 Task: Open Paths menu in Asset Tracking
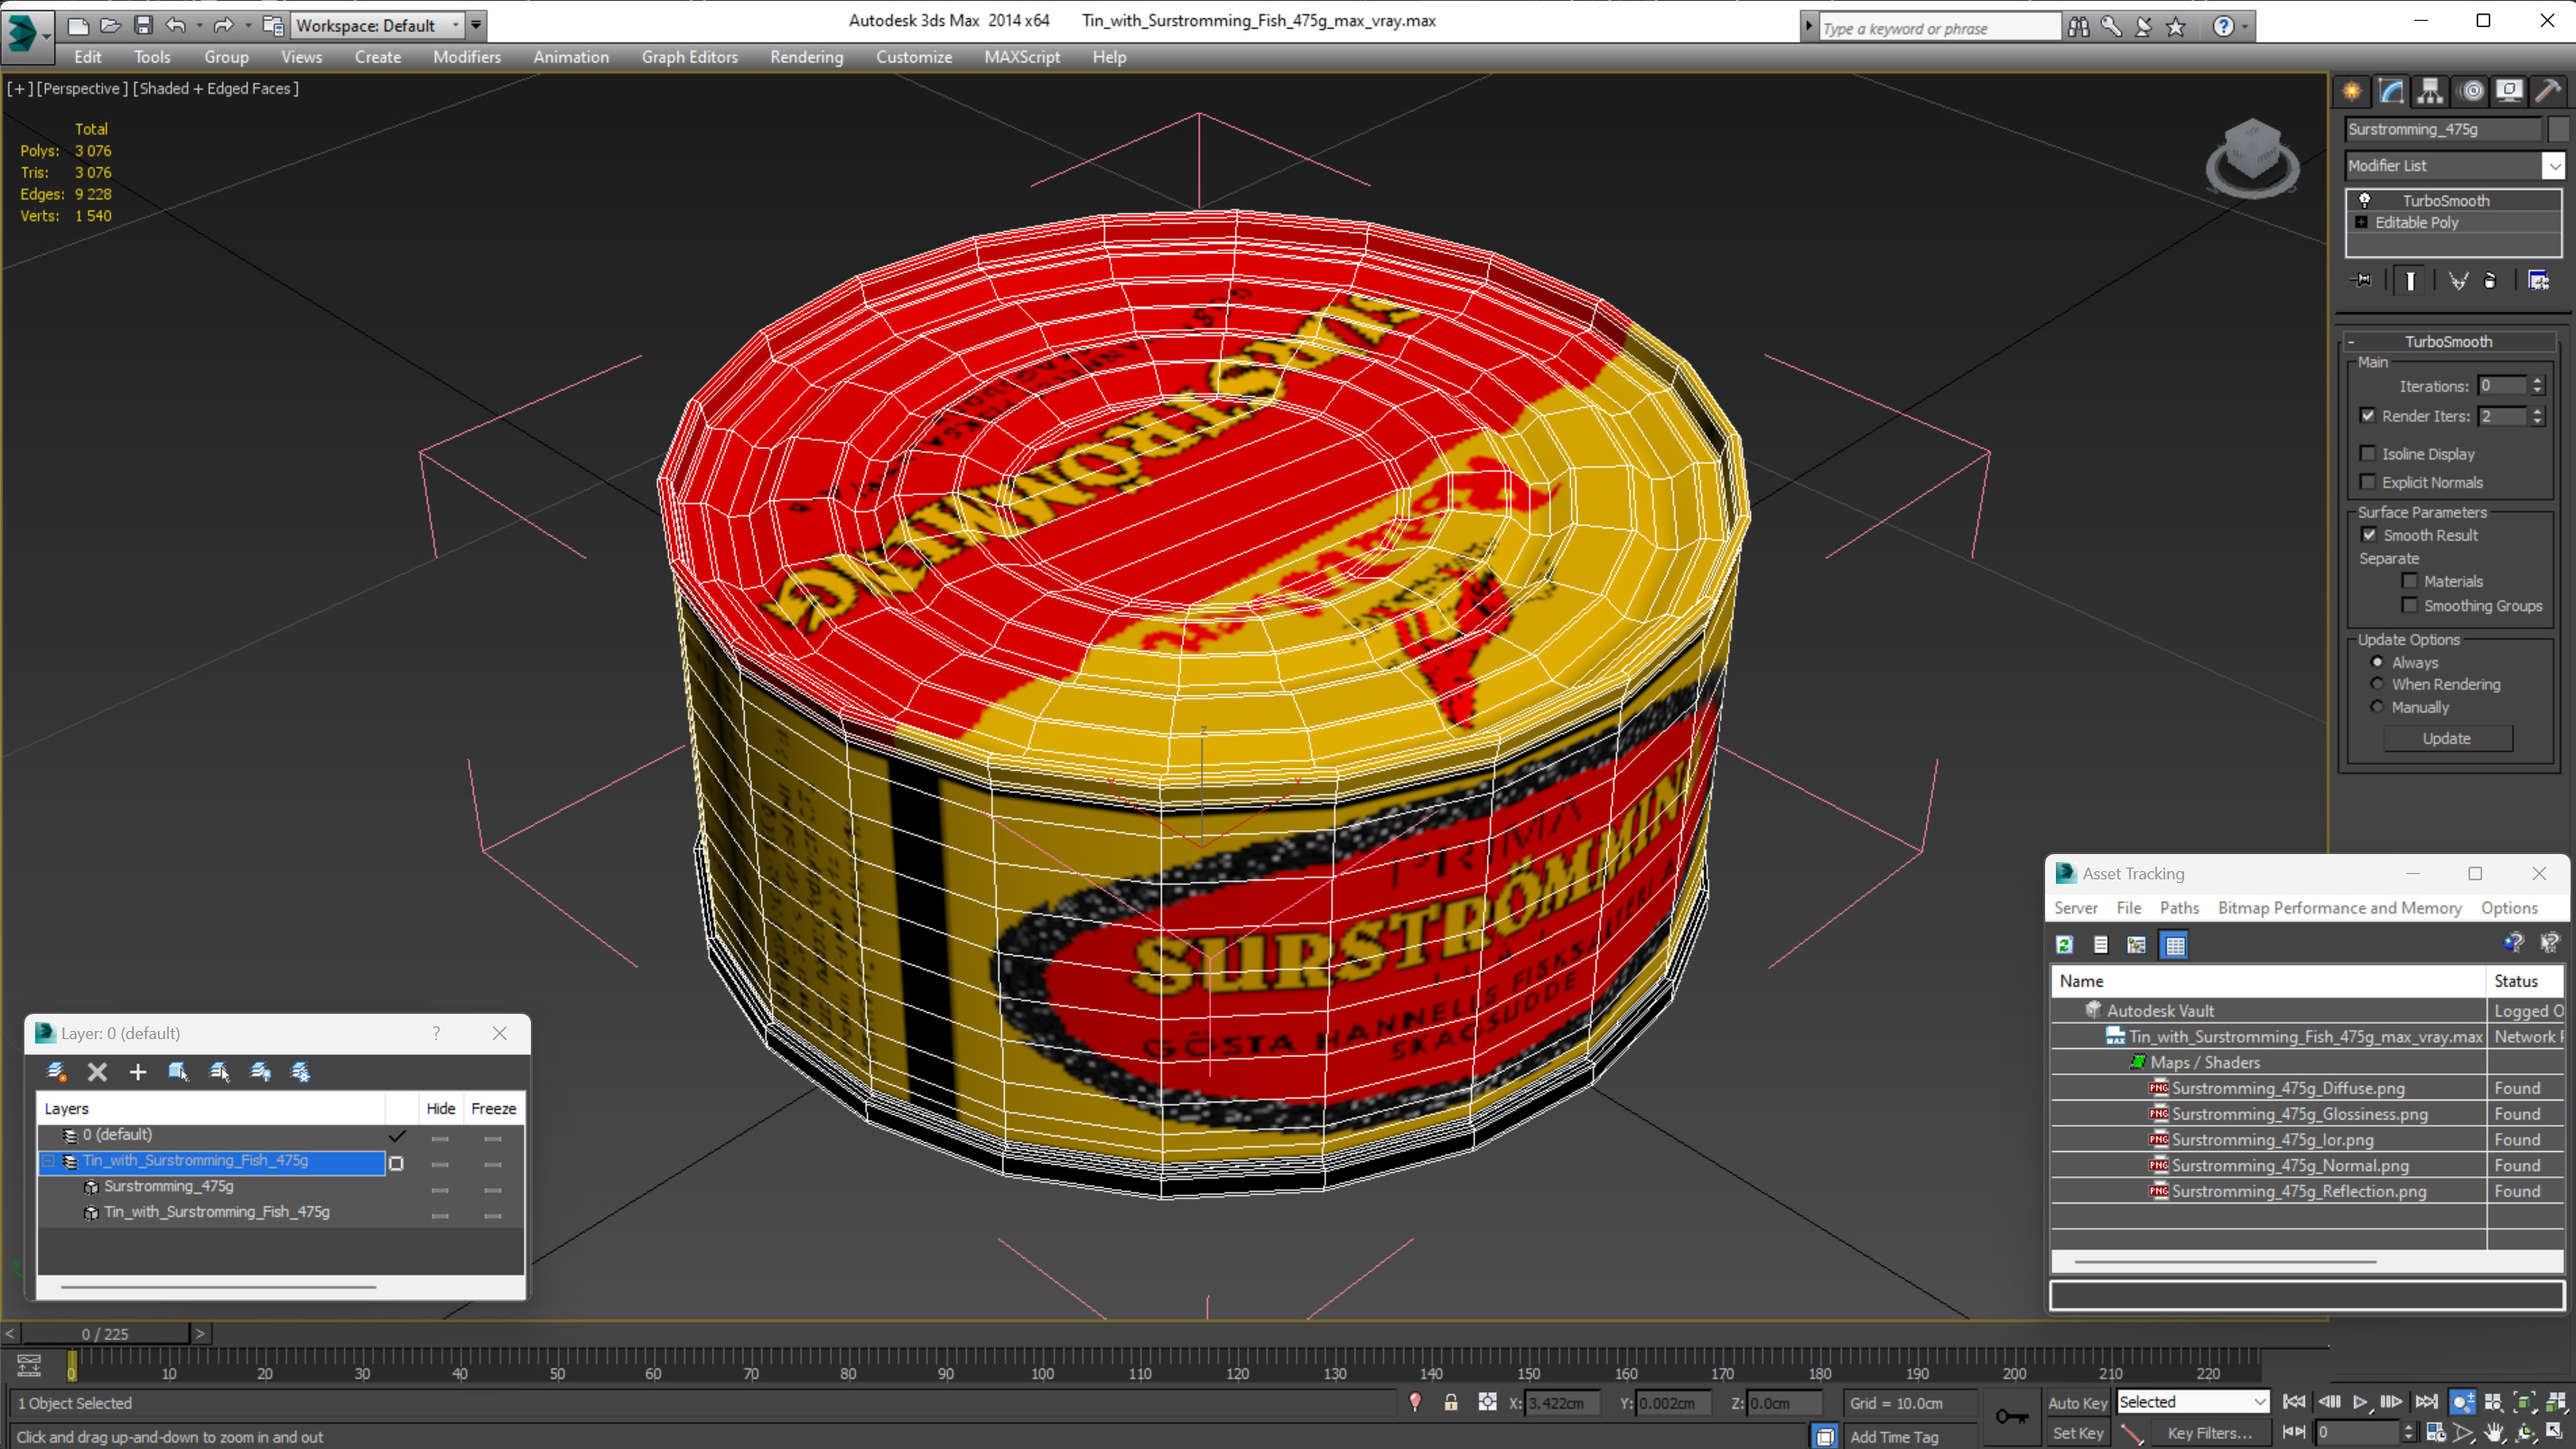pos(2178,908)
